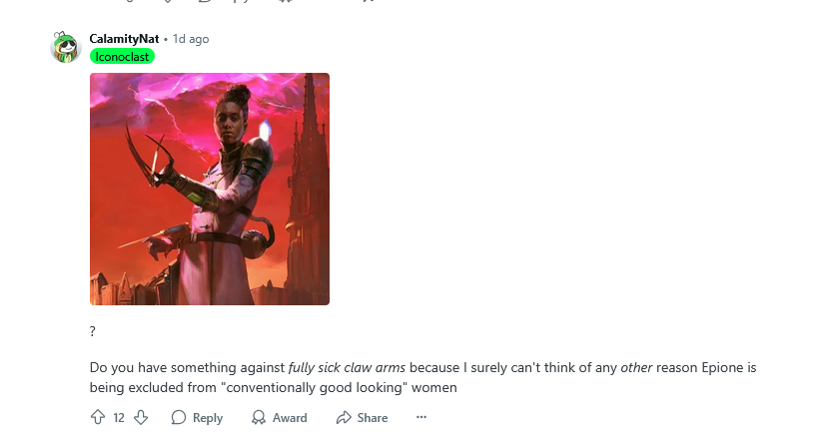Open the three-dot more options menu

point(420,417)
